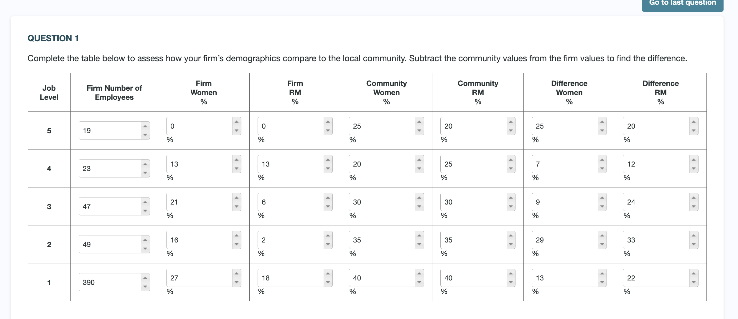Click the down arrow on Difference RM row 3
The height and width of the screenshot is (319, 738).
(x=693, y=206)
